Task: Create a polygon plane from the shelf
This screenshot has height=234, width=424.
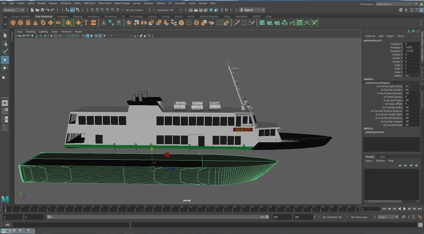Action: tap(50, 23)
